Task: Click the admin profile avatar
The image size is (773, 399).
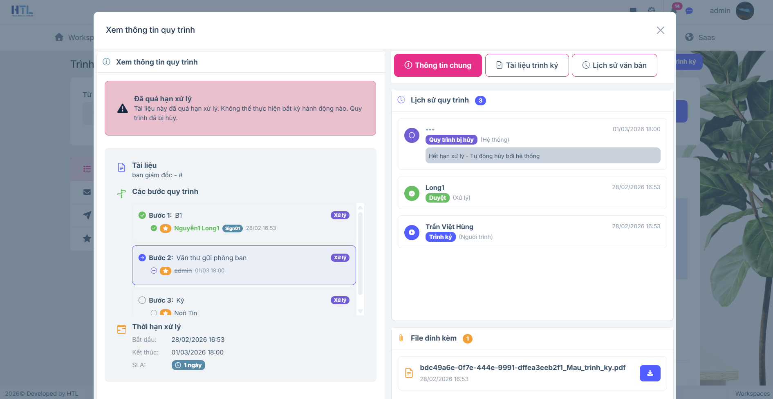Action: coord(744,11)
